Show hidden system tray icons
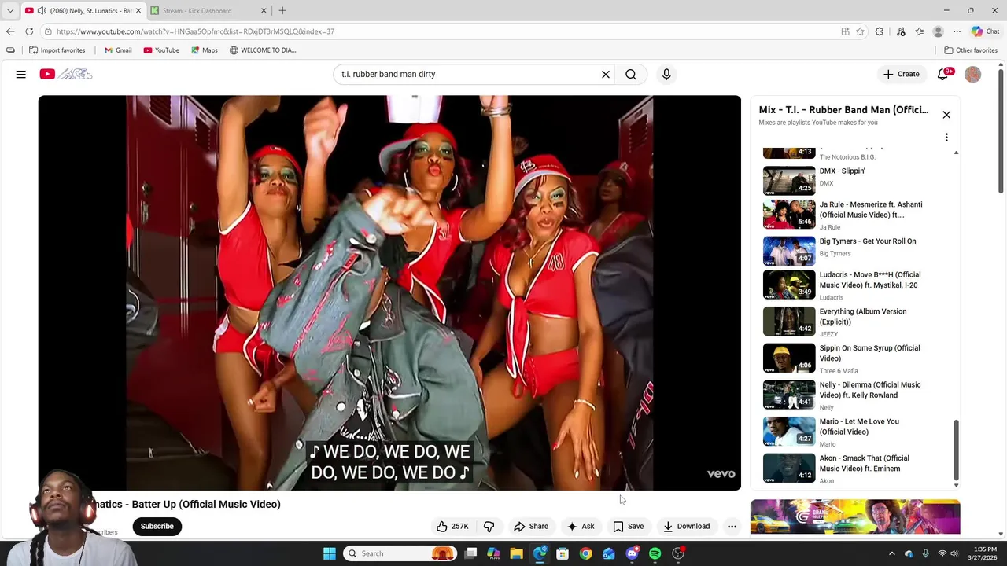The image size is (1007, 566). (x=891, y=553)
